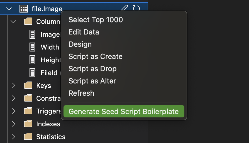Choose Script as Create

click(95, 56)
